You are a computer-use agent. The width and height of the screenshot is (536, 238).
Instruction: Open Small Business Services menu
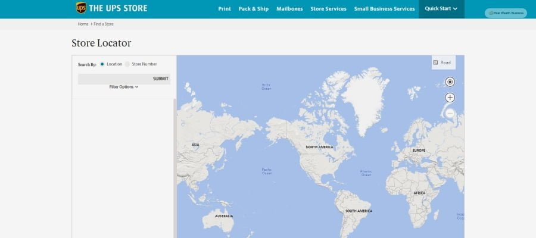pyautogui.click(x=385, y=9)
